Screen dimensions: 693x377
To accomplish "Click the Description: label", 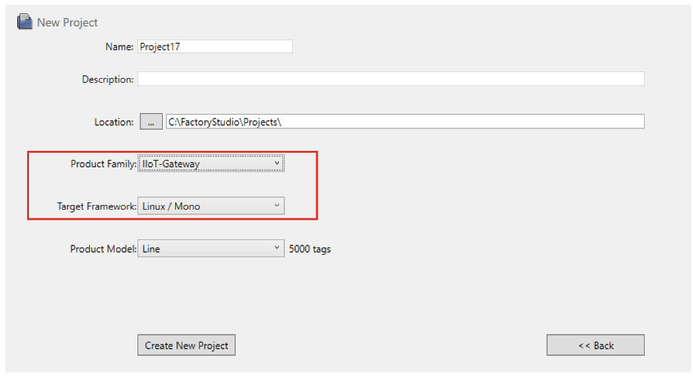I will tap(107, 79).
